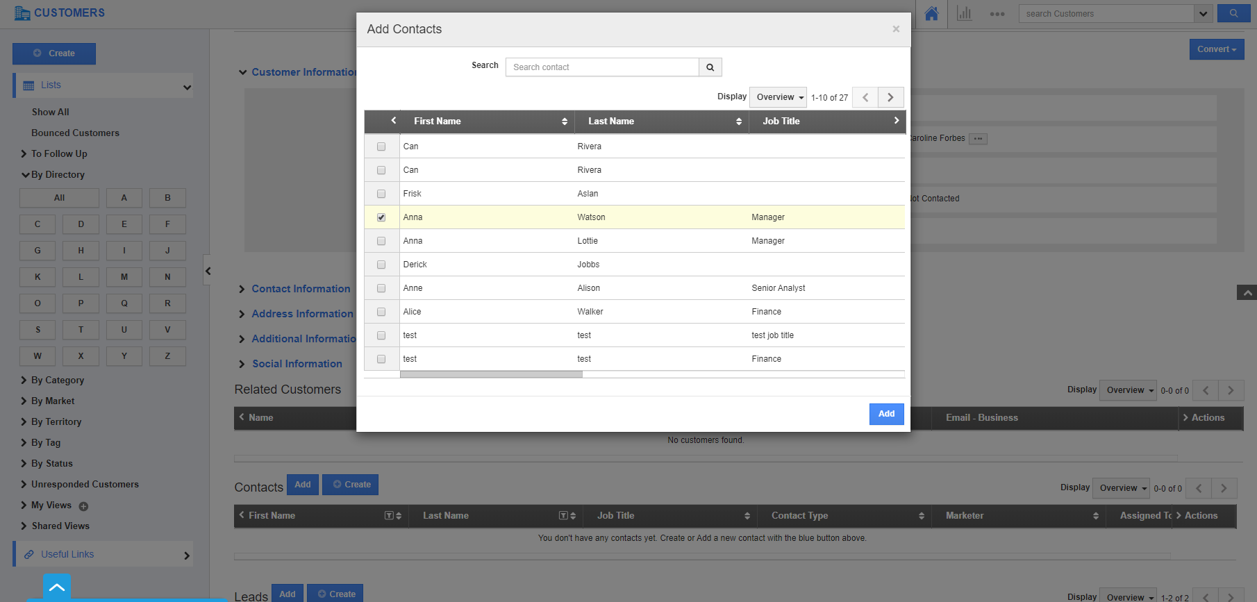Go to previous page of contacts list
This screenshot has width=1257, height=602.
click(865, 97)
